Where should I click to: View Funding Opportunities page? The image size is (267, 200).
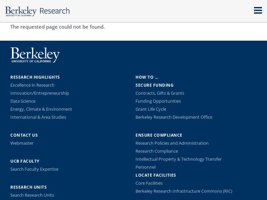pos(158,101)
